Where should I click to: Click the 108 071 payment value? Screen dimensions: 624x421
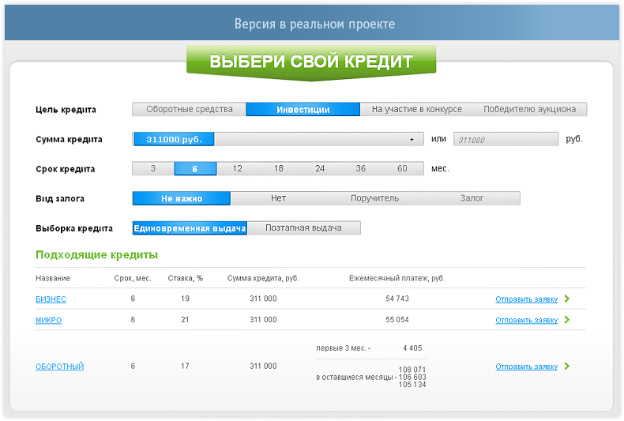pos(412,370)
